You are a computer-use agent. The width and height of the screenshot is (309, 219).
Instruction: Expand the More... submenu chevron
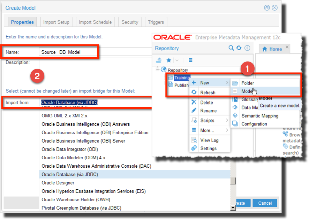(x=227, y=130)
